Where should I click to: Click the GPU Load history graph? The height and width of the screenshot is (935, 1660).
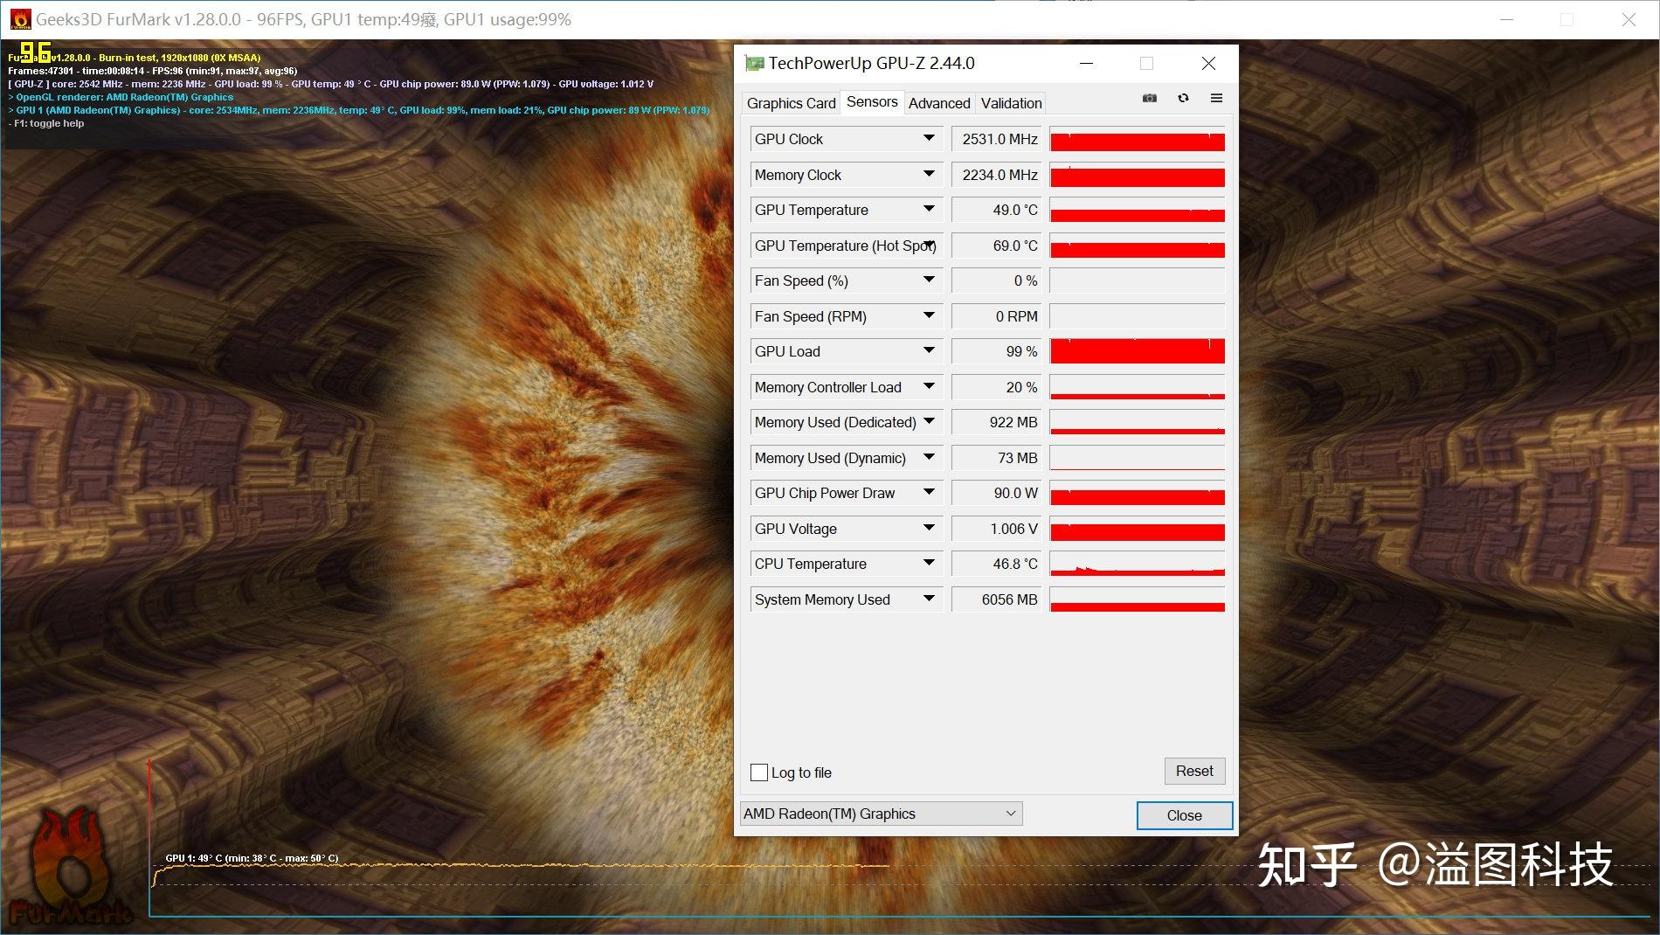pyautogui.click(x=1137, y=351)
